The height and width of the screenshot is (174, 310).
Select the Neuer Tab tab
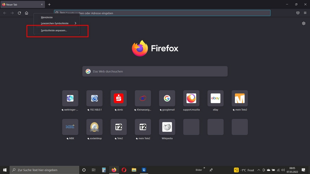click(23, 4)
